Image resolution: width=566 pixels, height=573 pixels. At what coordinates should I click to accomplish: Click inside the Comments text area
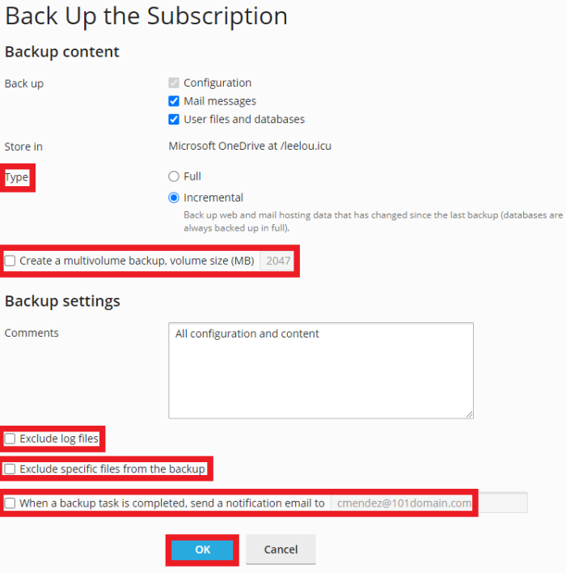click(x=320, y=370)
